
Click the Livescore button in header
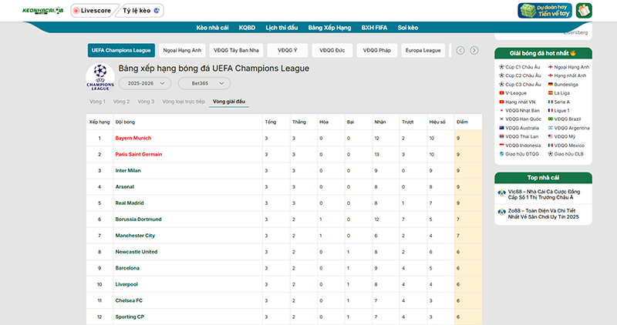[x=91, y=11]
